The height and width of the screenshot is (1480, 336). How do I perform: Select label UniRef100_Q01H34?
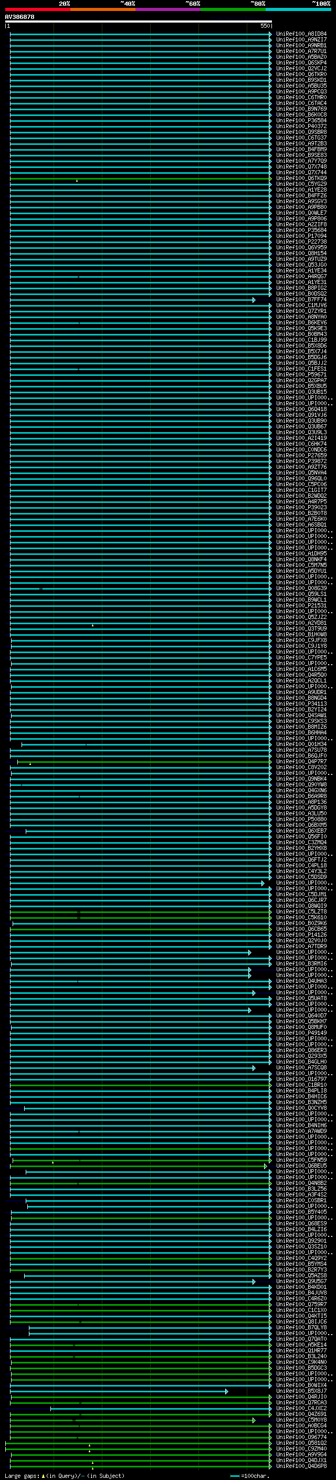click(301, 744)
